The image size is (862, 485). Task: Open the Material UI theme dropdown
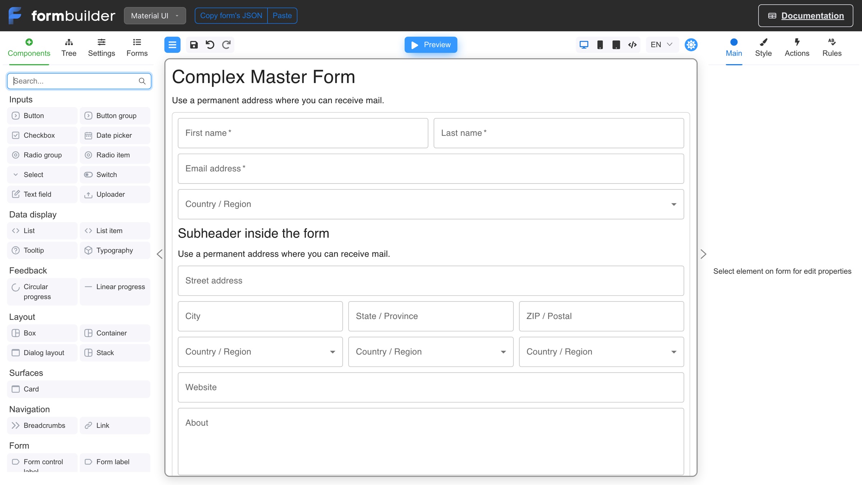(155, 15)
